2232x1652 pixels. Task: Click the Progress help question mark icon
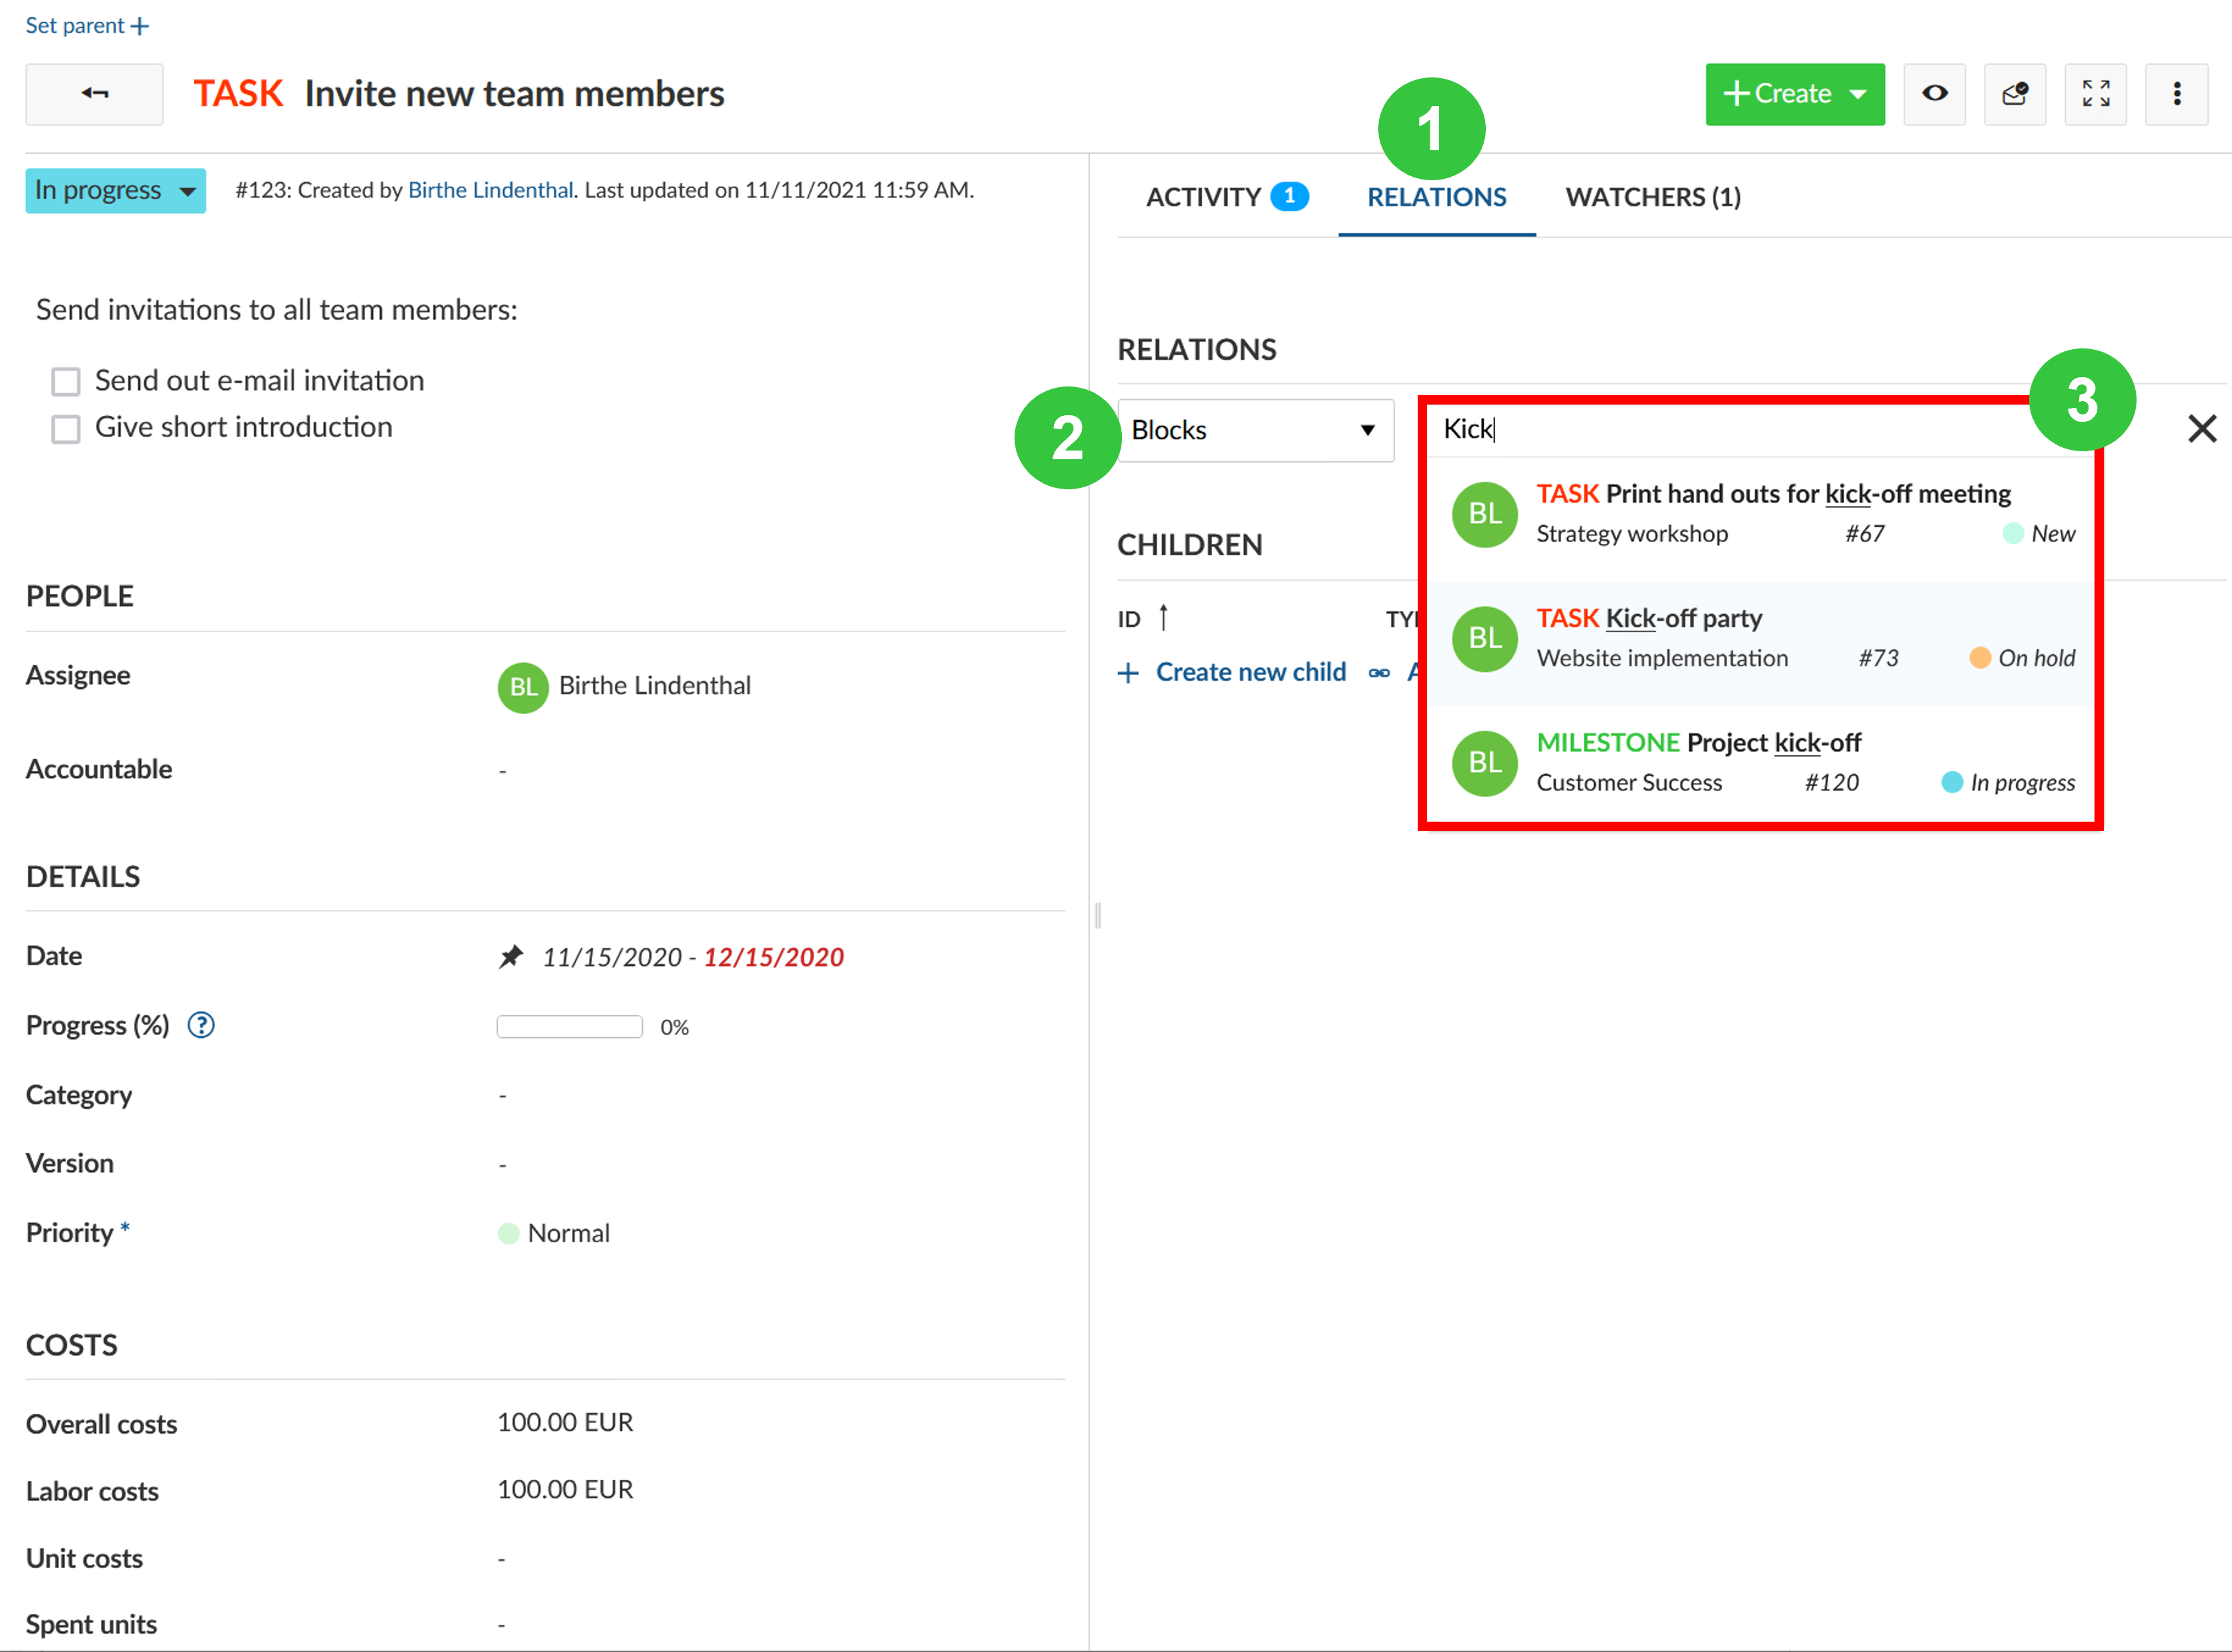[201, 1025]
